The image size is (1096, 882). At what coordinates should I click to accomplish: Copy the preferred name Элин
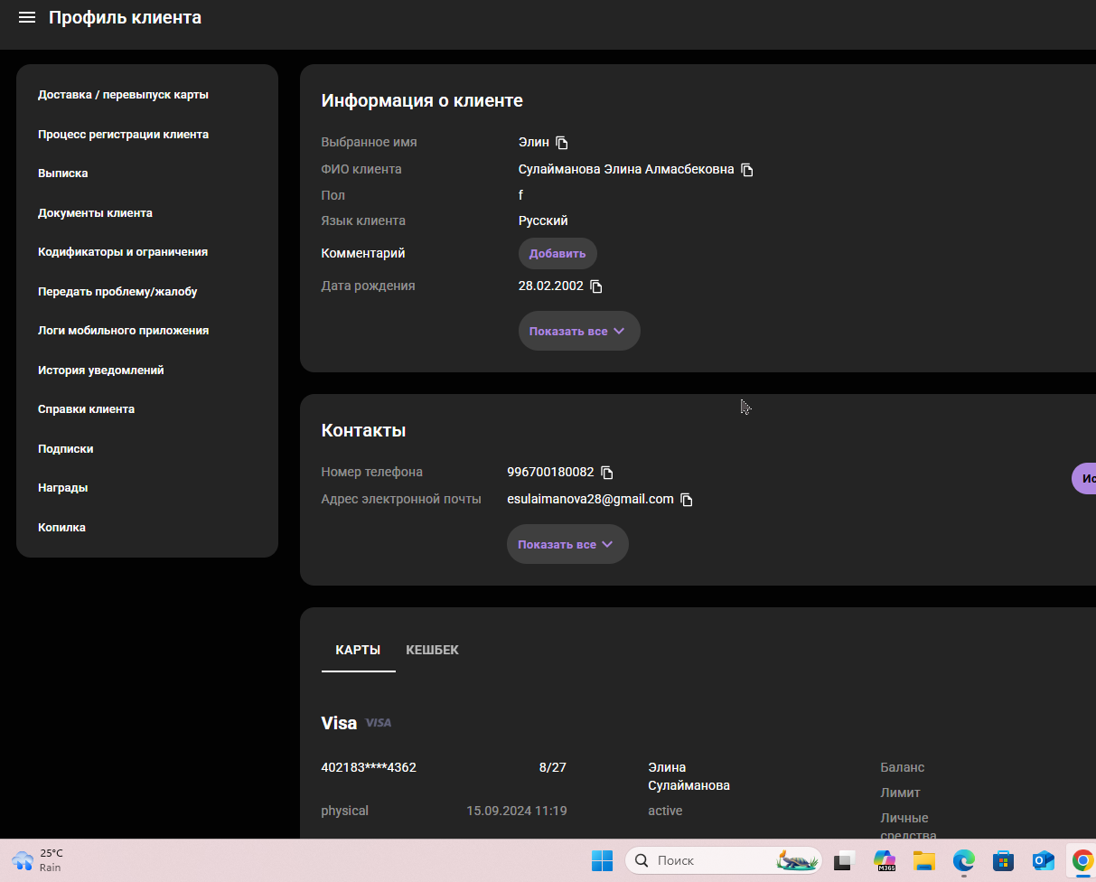562,143
